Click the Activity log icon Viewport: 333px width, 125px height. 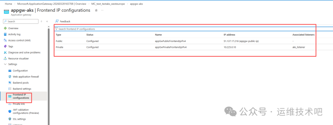point(5,34)
